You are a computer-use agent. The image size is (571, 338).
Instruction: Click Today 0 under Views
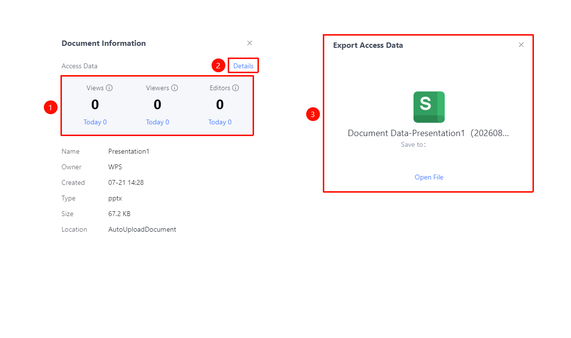click(95, 122)
